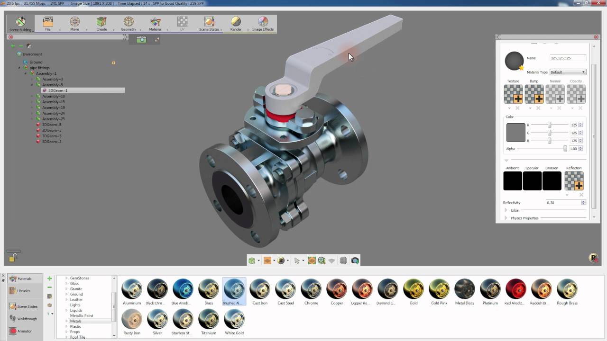Click the camera snapshot icon
Screen dimensions: 607x341
141,40
